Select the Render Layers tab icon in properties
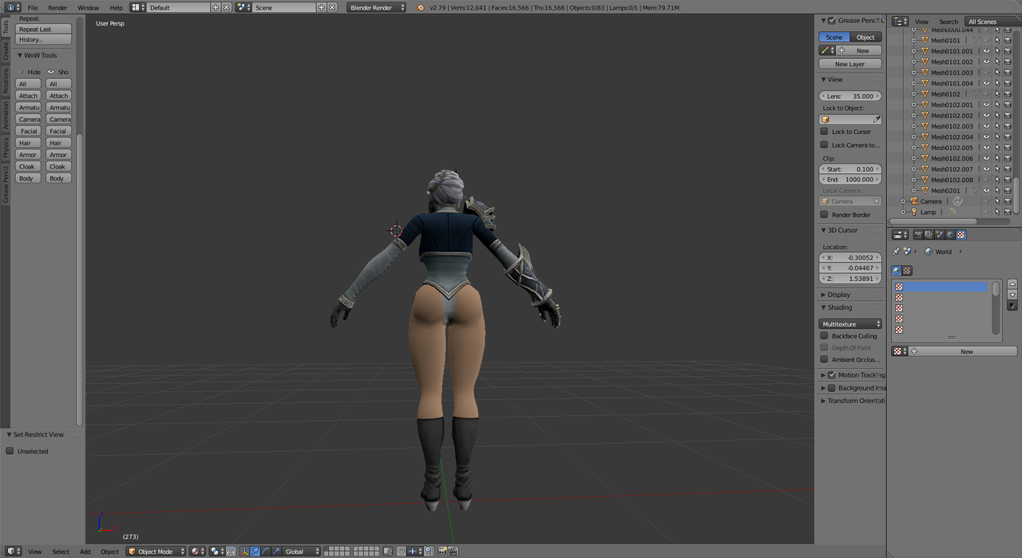Screen dimensions: 1022x558 click(929, 235)
